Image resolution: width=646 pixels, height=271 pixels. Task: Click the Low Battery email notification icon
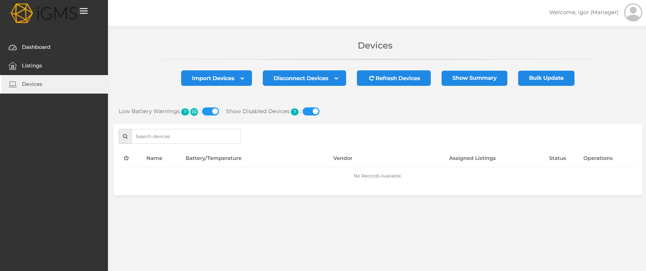coord(194,112)
